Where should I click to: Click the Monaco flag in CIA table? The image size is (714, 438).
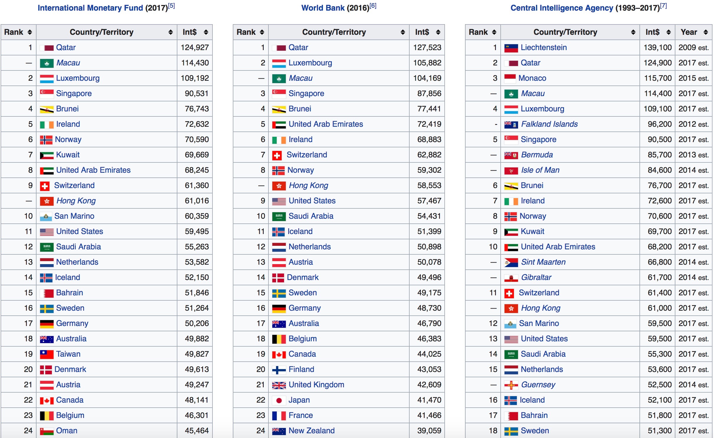510,78
